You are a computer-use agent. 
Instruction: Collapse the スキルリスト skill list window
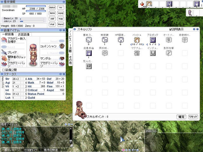[x=194, y=29]
